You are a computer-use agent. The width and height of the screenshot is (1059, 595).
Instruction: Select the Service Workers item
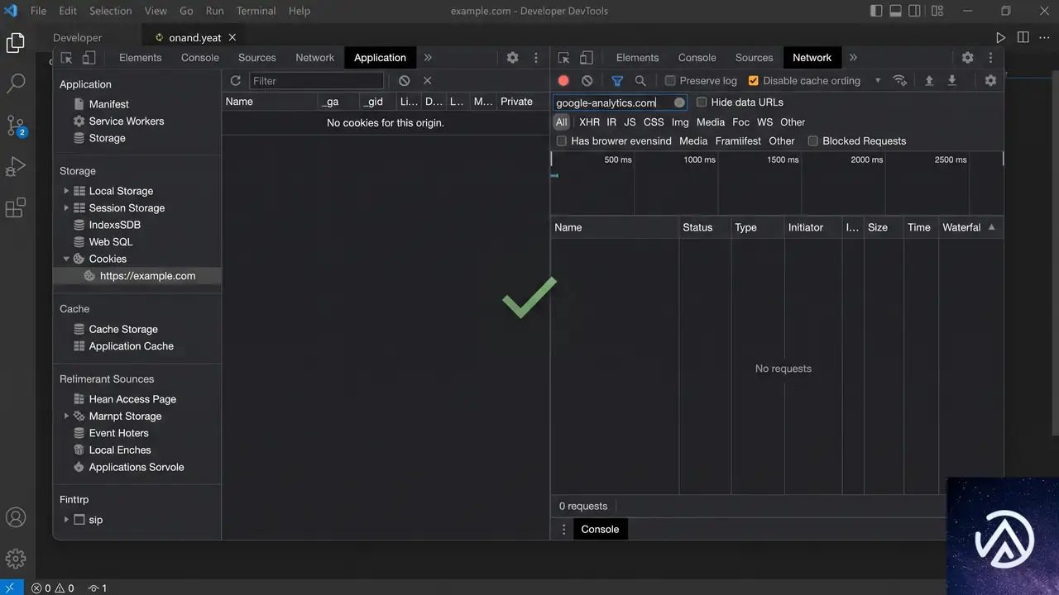point(127,121)
